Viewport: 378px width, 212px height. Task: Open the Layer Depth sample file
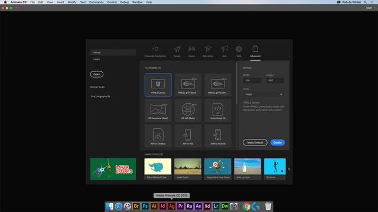[188, 169]
